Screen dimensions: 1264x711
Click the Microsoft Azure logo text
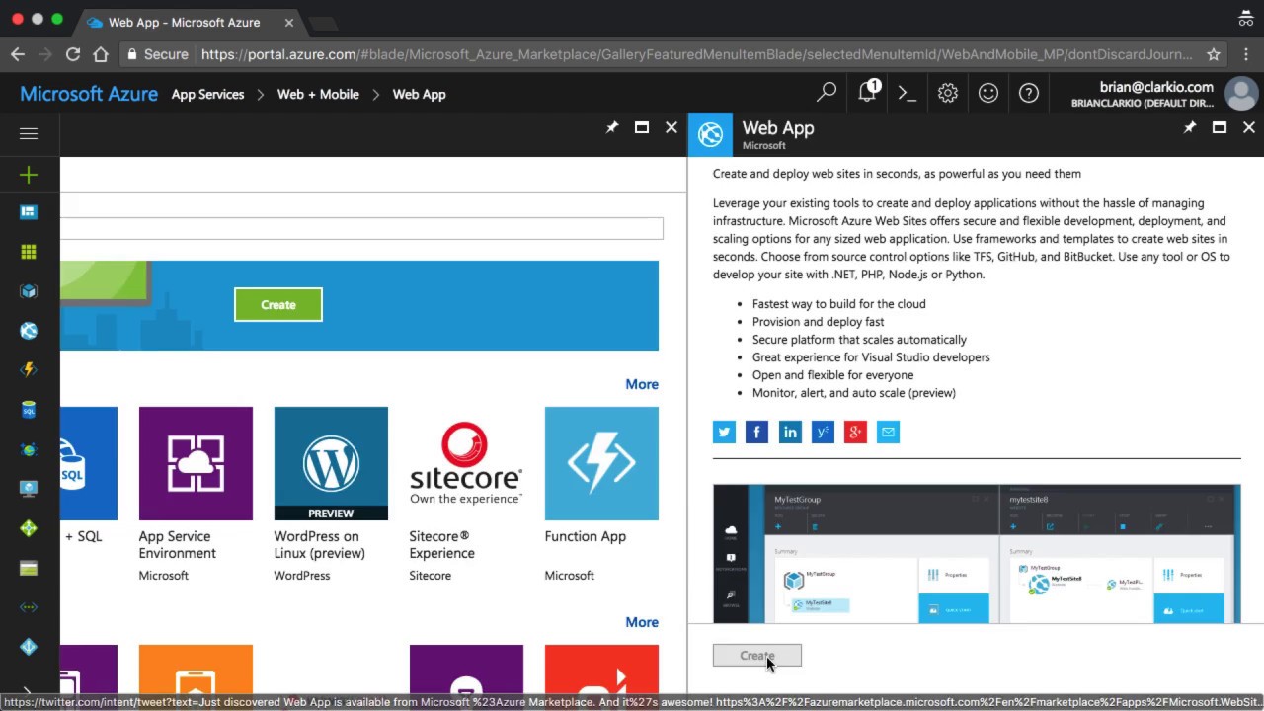[x=89, y=94]
